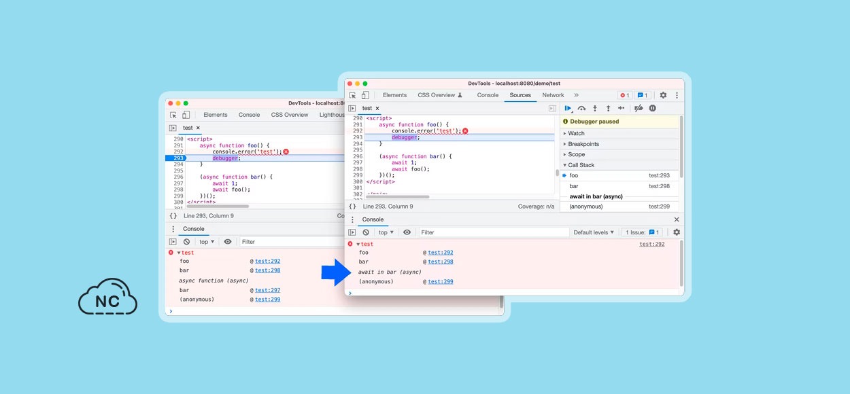
Task: Select the Sources tab in front window
Action: point(520,95)
